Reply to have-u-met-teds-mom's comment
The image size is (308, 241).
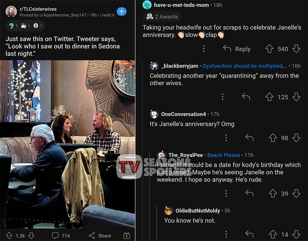237,49
